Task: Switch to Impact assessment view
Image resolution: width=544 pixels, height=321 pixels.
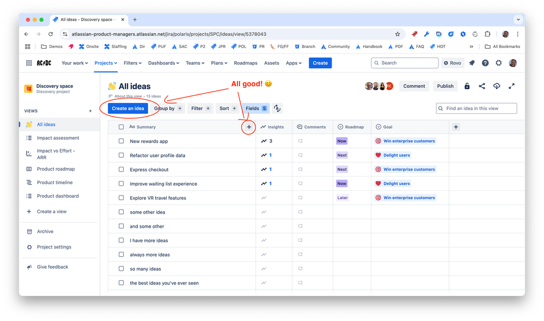Action: coord(58,138)
